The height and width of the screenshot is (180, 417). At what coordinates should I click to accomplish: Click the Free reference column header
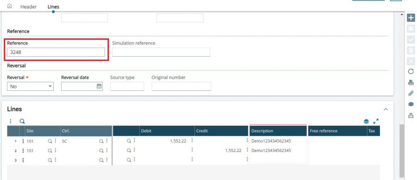pyautogui.click(x=337, y=131)
